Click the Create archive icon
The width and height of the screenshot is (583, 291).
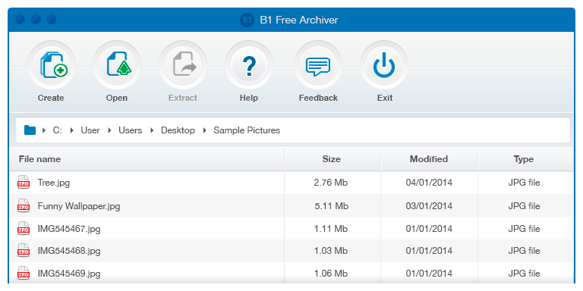[52, 65]
